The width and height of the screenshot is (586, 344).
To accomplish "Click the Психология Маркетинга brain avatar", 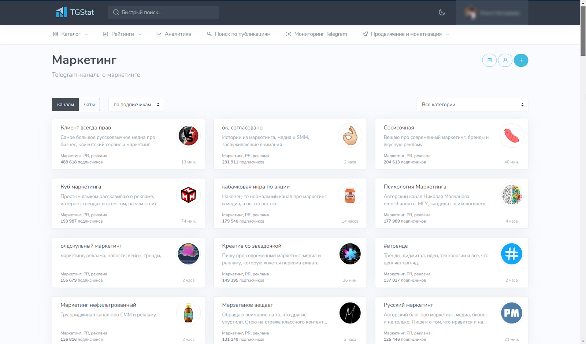I will click(511, 195).
